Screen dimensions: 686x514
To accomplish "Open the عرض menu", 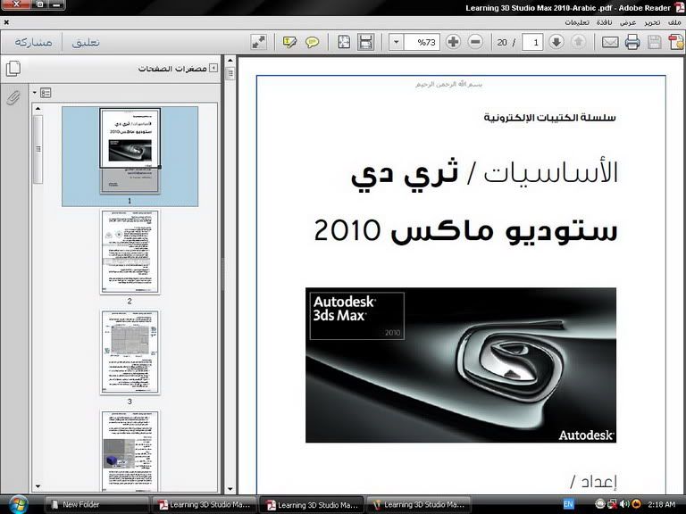I will tap(628, 22).
